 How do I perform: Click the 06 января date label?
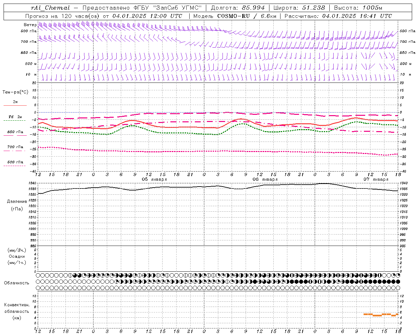click(x=265, y=179)
